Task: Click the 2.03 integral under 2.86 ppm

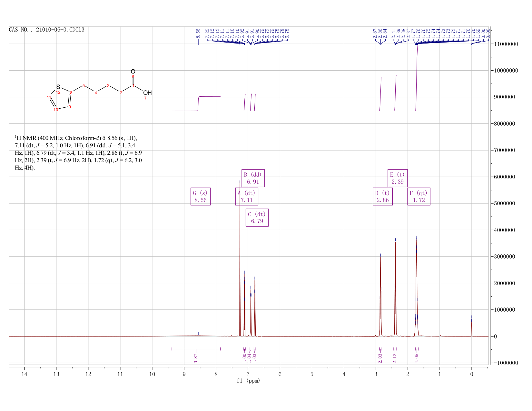Action: pyautogui.click(x=380, y=357)
